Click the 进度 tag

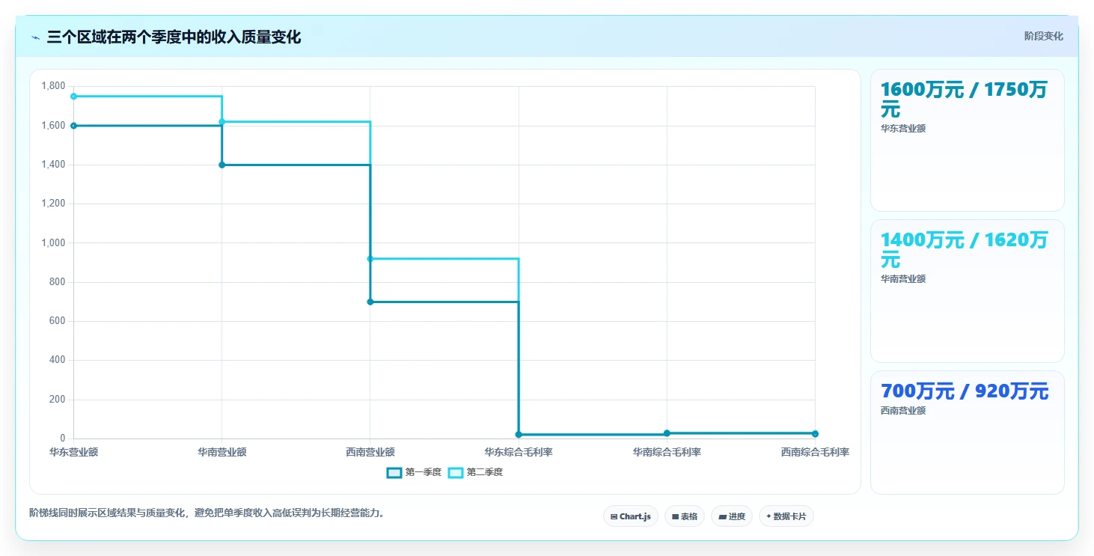coord(732,516)
